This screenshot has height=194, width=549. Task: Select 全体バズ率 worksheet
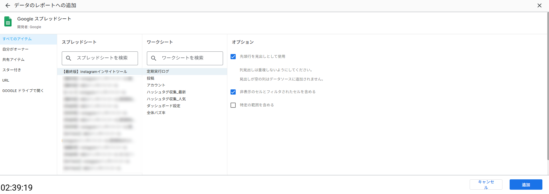point(185,113)
